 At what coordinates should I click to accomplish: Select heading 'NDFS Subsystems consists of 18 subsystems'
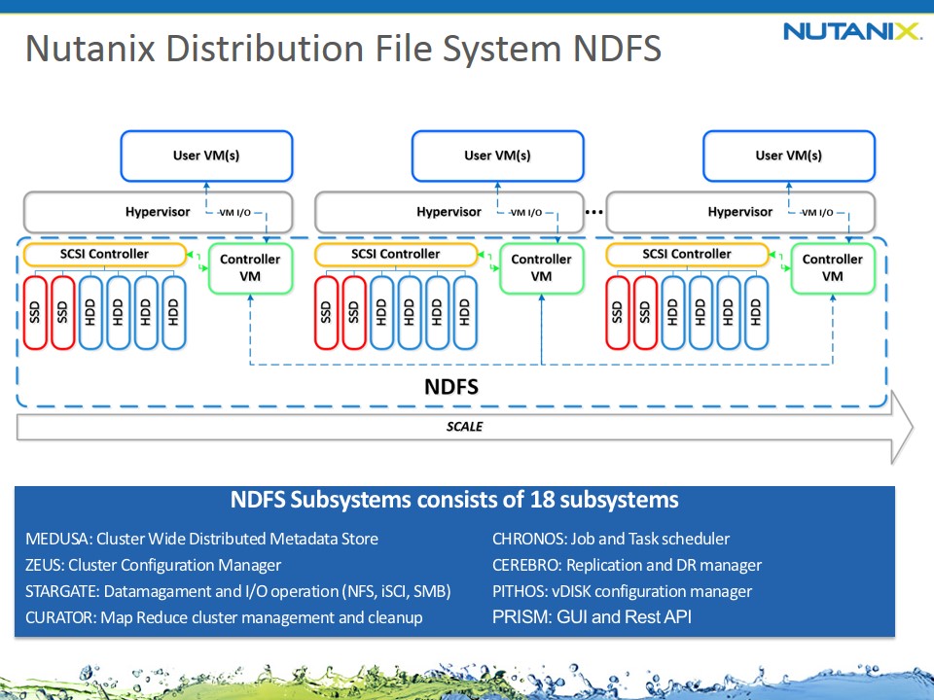coord(454,500)
